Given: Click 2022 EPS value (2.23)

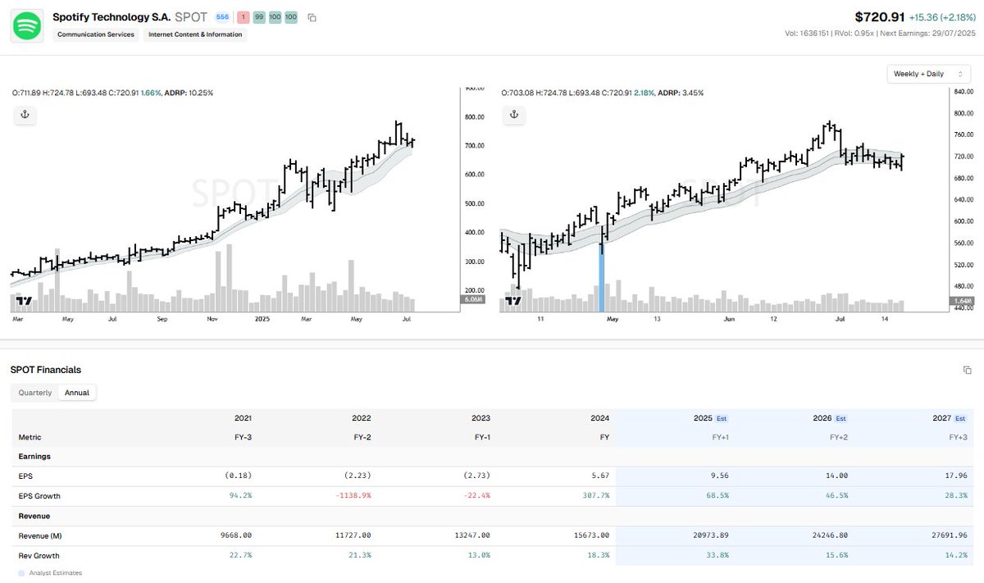Looking at the screenshot, I should tap(358, 476).
